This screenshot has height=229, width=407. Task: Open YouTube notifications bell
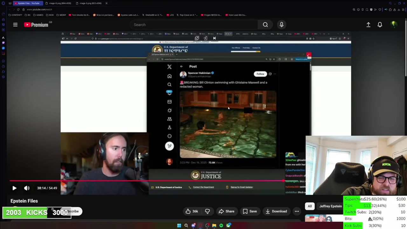pyautogui.click(x=380, y=24)
